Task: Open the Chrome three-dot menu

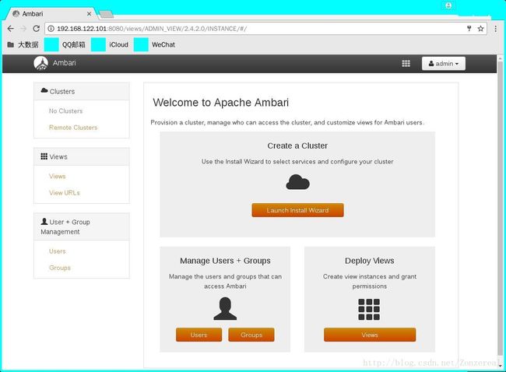Action: click(x=495, y=29)
